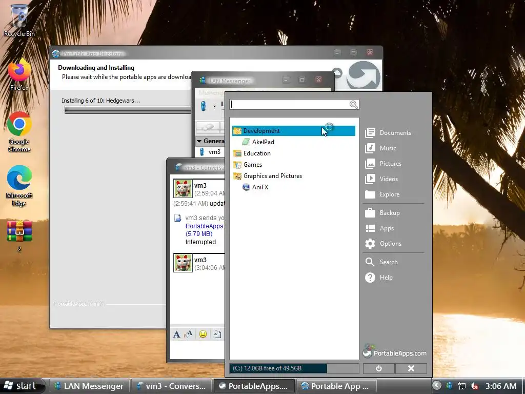Click Explore in PortableApps menu

point(382,194)
